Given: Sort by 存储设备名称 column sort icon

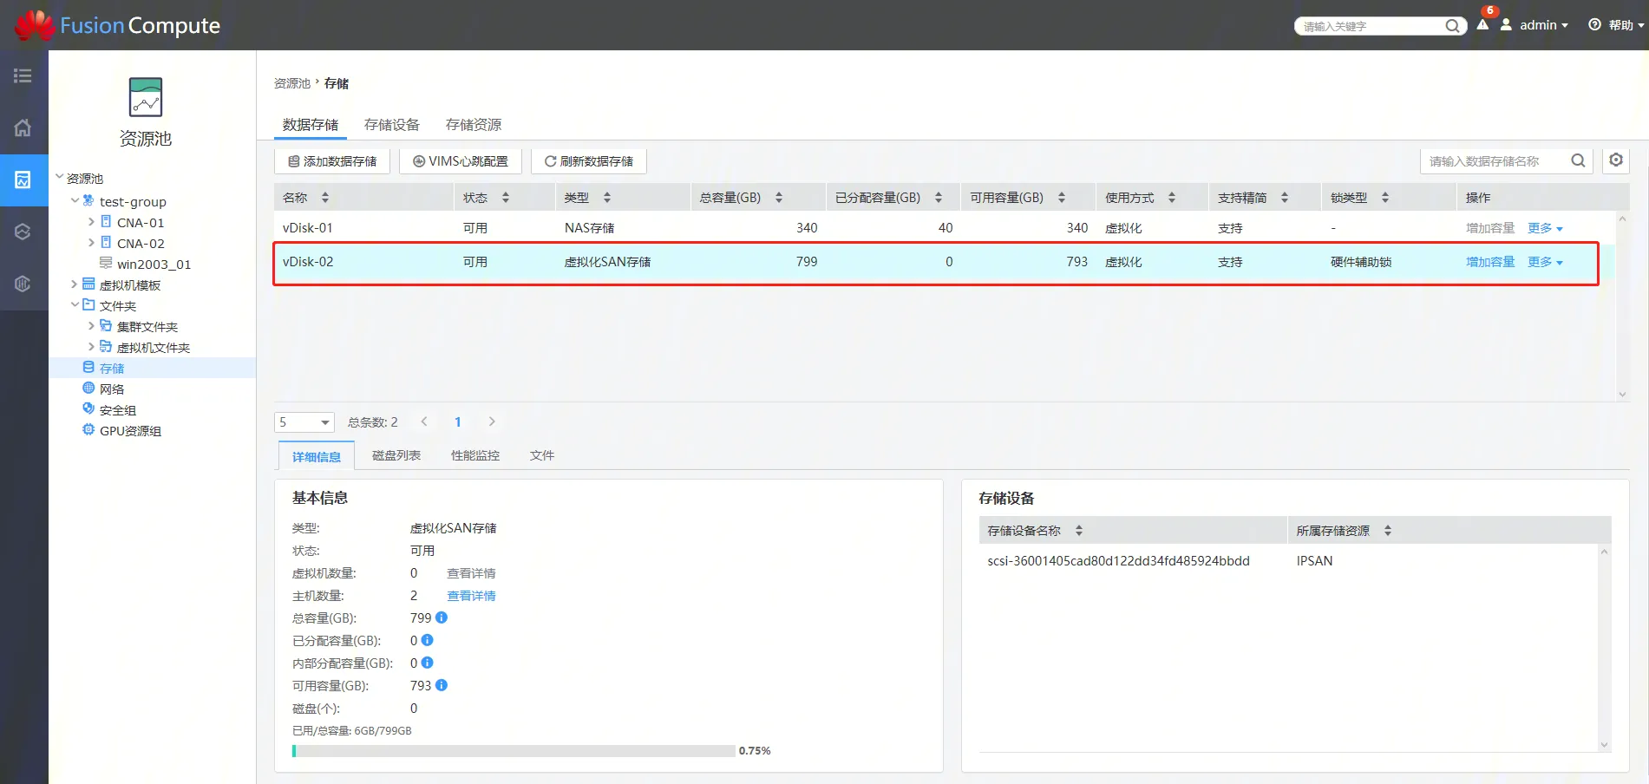Looking at the screenshot, I should coord(1079,531).
